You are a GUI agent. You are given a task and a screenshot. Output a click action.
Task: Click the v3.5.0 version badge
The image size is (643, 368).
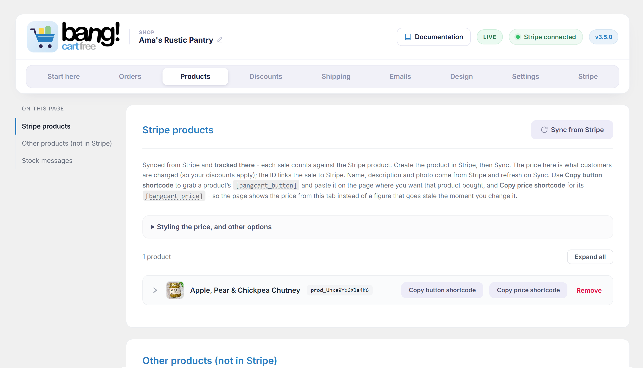point(603,37)
